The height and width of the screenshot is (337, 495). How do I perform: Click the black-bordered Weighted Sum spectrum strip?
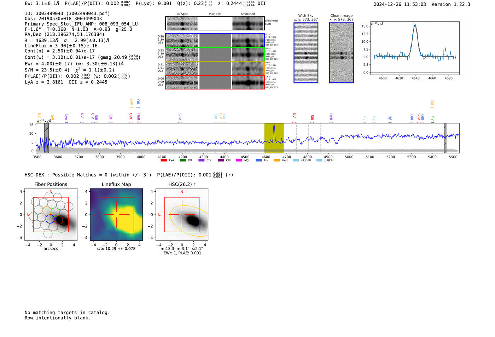click(x=215, y=23)
